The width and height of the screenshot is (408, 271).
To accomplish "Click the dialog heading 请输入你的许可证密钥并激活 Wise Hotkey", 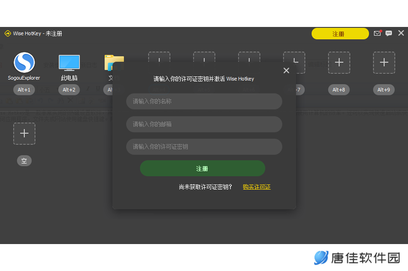I will pos(203,79).
